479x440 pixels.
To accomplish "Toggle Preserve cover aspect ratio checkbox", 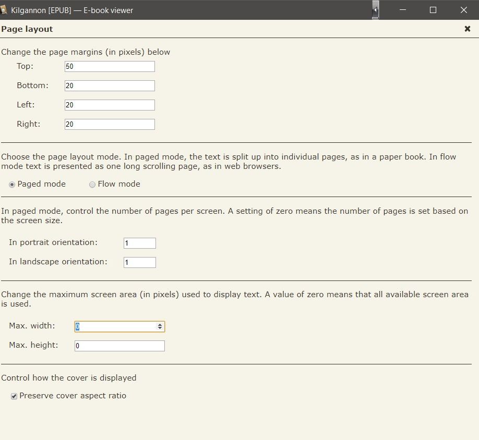I will 14,396.
